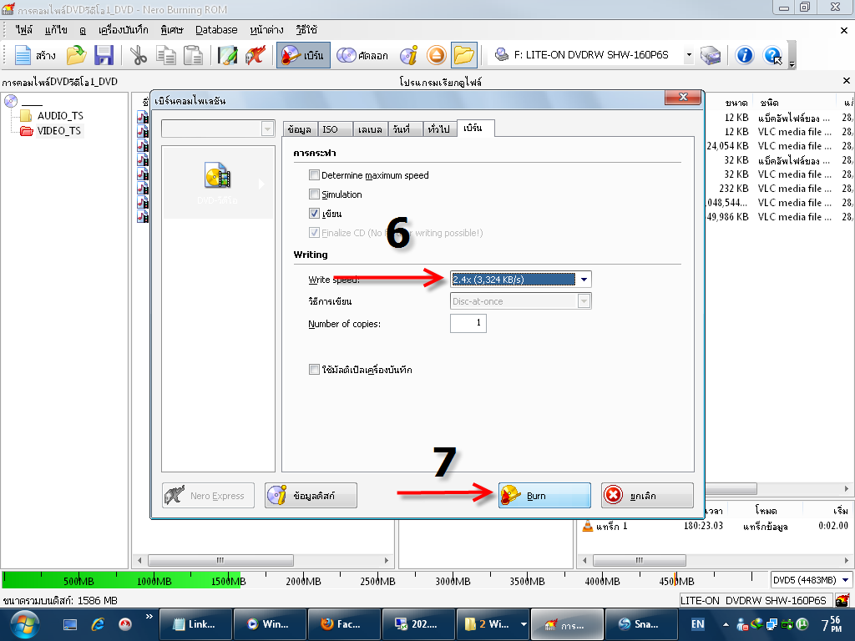Save compilation with the floppy disk icon
This screenshot has height=641, width=855.
[104, 55]
